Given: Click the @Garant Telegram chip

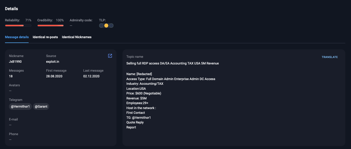Looking at the screenshot, I should tap(41, 107).
